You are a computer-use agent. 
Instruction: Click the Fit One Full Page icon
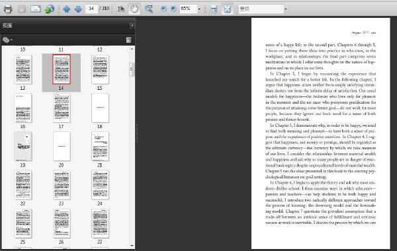click(228, 9)
